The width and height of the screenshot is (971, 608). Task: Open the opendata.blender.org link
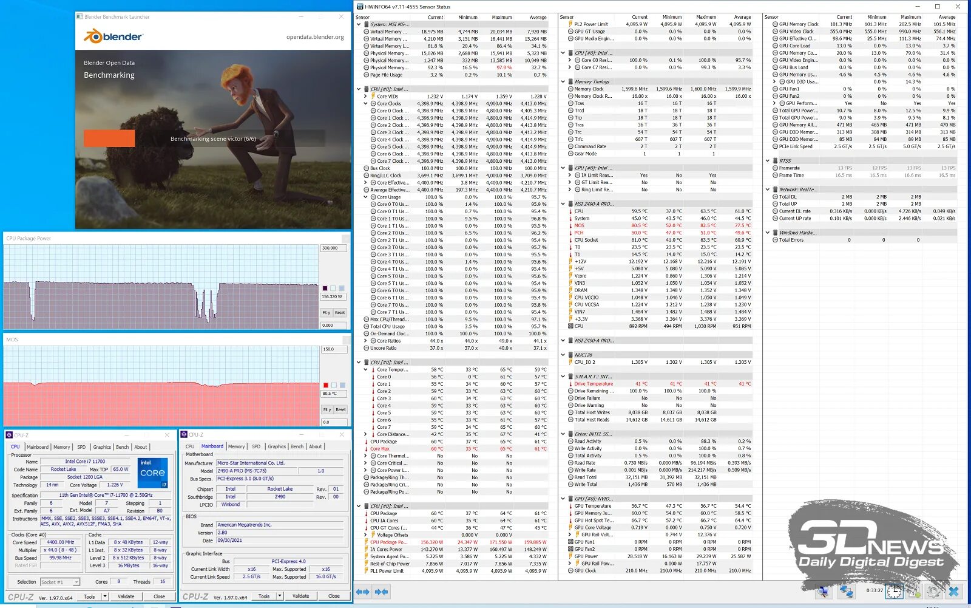click(315, 37)
